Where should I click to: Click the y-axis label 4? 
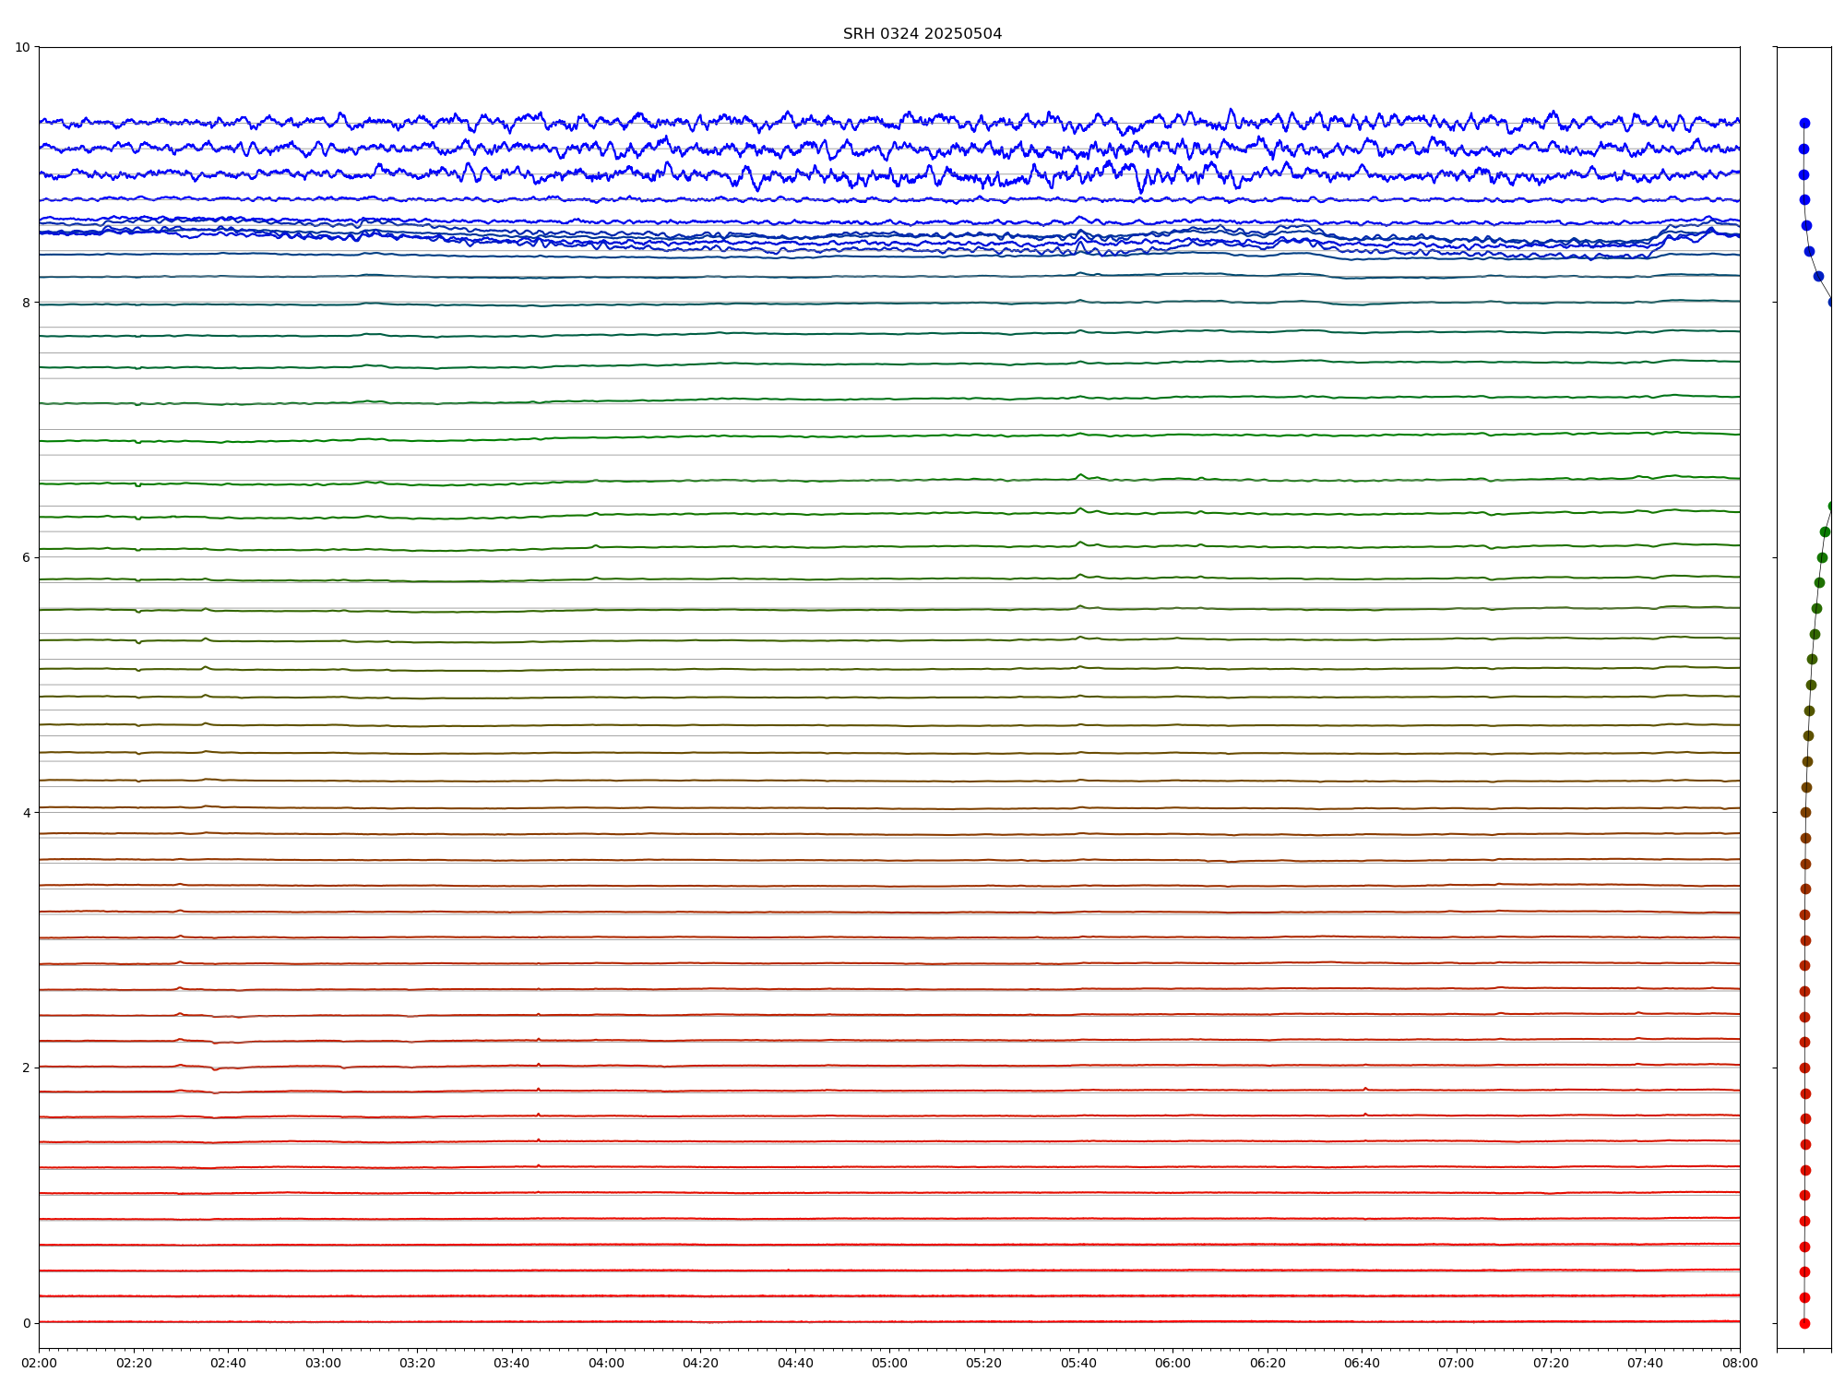(26, 812)
